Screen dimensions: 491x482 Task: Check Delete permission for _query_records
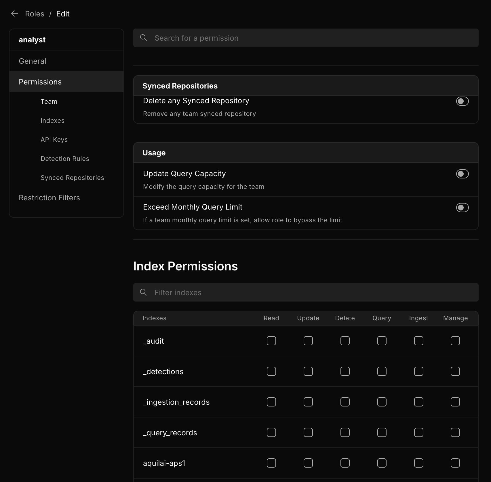(x=345, y=432)
